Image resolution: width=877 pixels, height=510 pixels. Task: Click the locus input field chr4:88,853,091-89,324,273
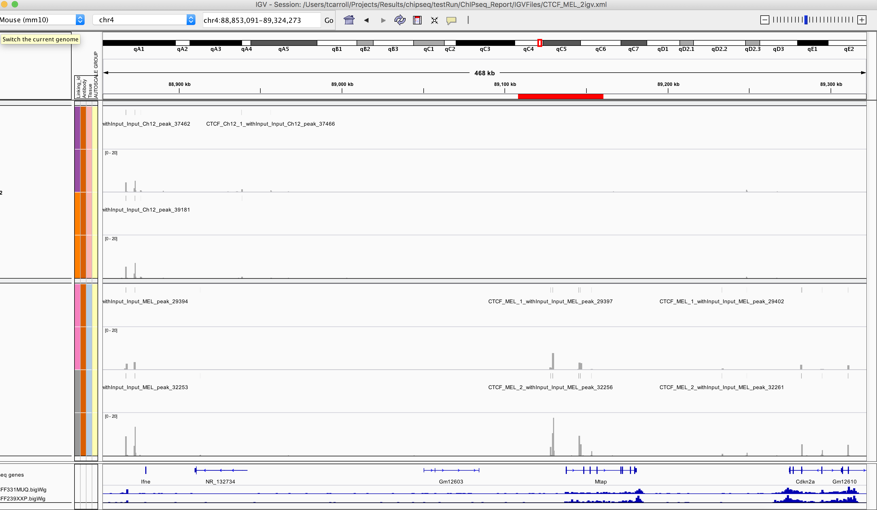click(261, 20)
